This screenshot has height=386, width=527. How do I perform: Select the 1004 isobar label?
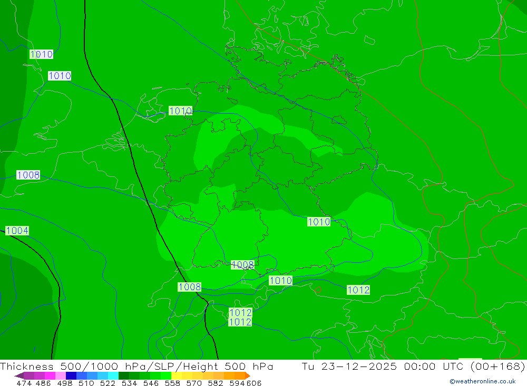click(x=17, y=231)
